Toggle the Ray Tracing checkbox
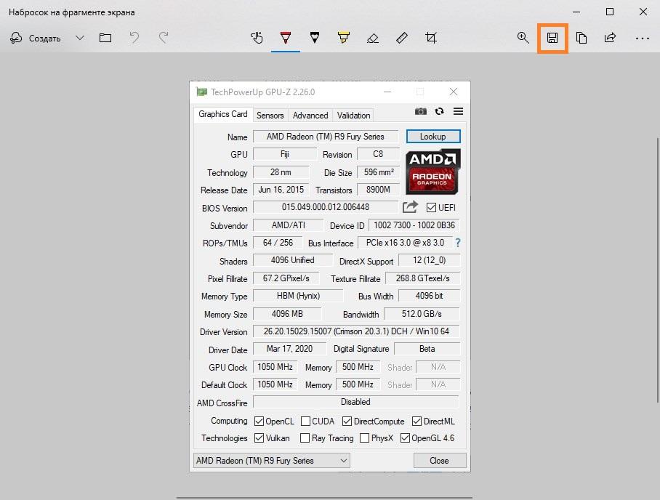The image size is (660, 500). [305, 438]
